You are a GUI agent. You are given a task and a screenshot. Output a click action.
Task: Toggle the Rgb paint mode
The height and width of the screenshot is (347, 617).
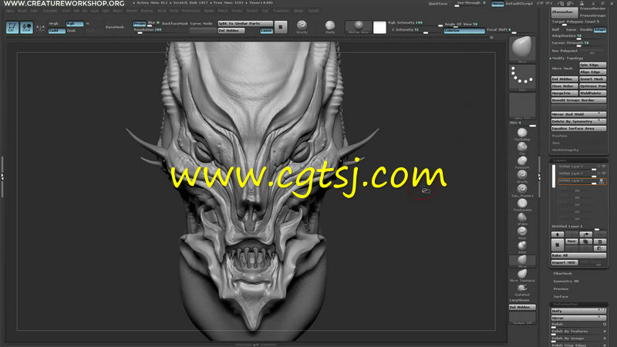click(x=74, y=24)
